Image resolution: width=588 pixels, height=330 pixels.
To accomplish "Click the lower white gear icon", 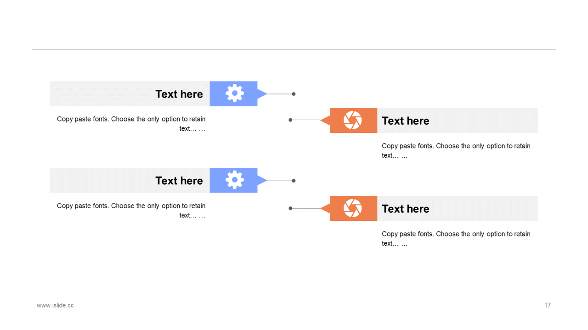I will (234, 180).
